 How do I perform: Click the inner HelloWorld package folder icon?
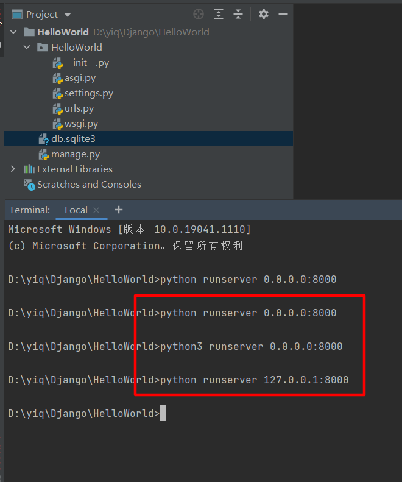point(43,48)
